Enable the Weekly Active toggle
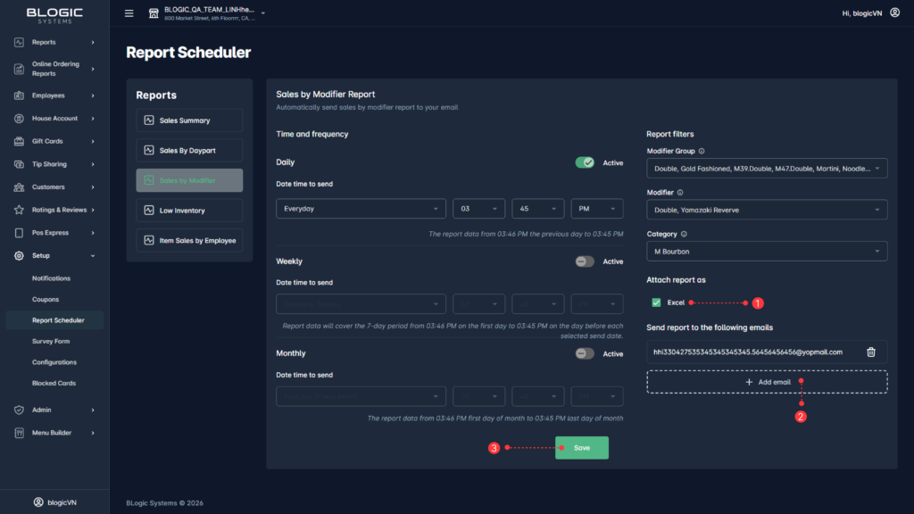This screenshot has height=514, width=914. [585, 261]
